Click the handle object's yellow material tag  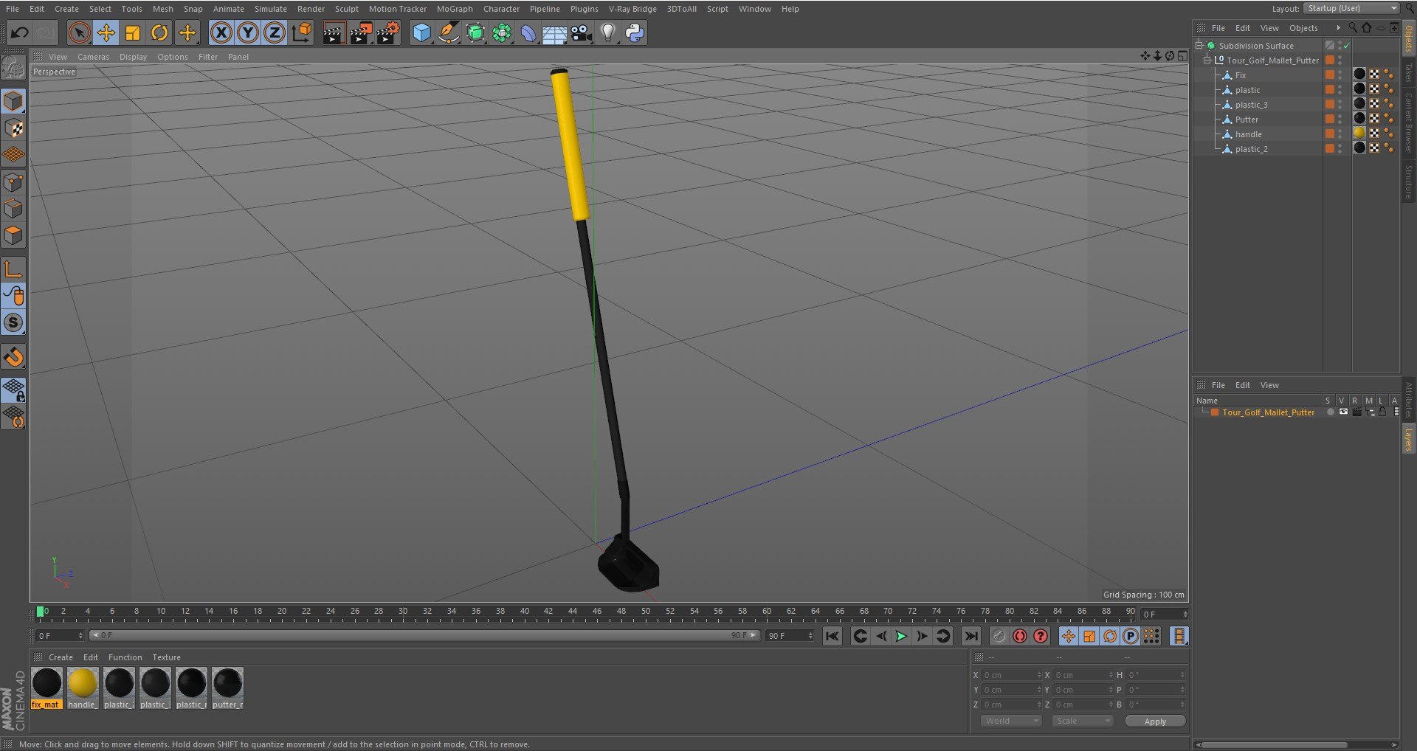click(1359, 134)
